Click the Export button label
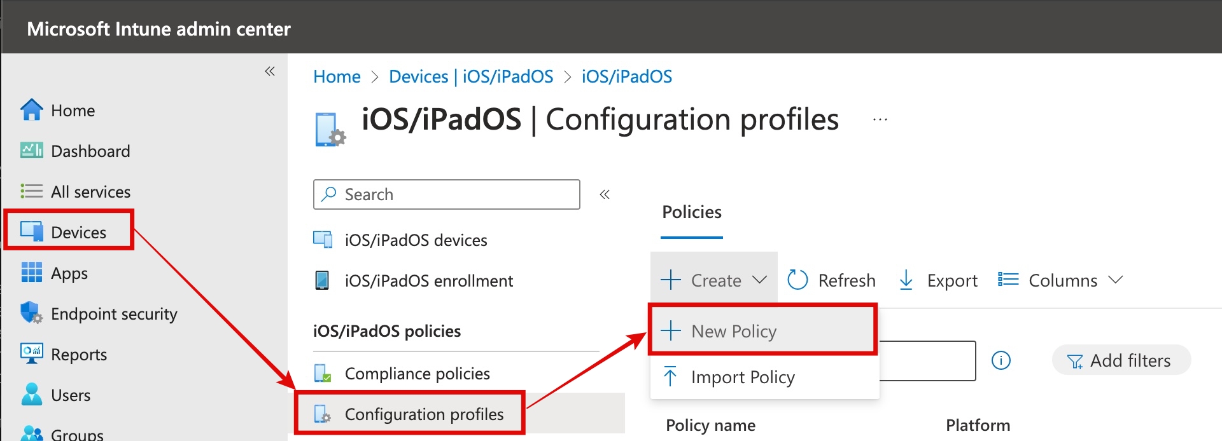 pos(952,280)
